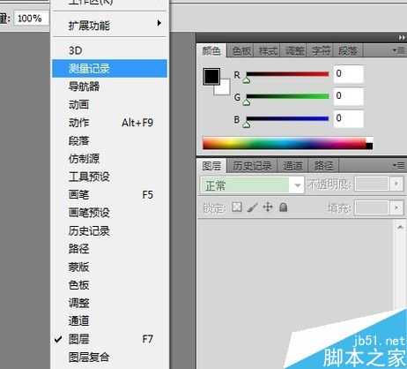Choose 仿制源 from the menu

[110, 159]
